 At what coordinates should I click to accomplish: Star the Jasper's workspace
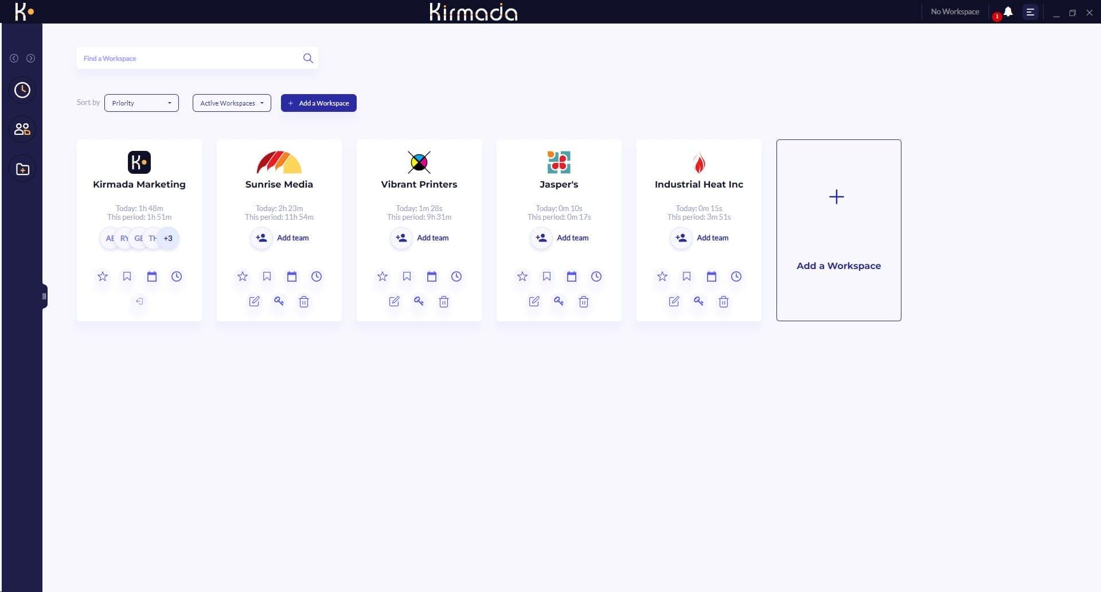522,276
